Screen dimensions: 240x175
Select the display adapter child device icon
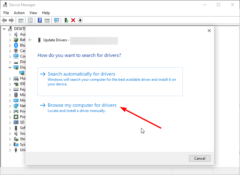coord(22,73)
